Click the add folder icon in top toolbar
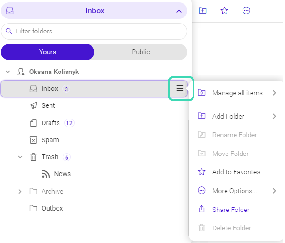 [202, 10]
